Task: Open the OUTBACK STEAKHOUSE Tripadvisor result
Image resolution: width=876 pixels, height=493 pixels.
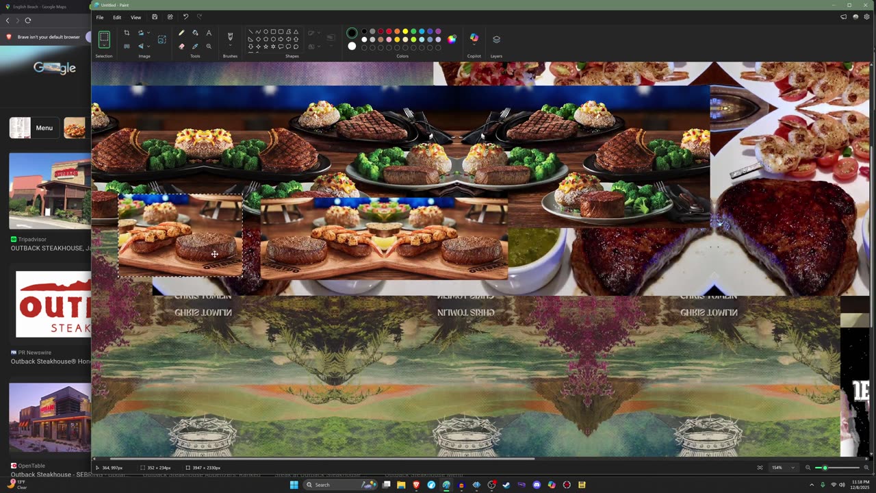Action: click(x=51, y=248)
